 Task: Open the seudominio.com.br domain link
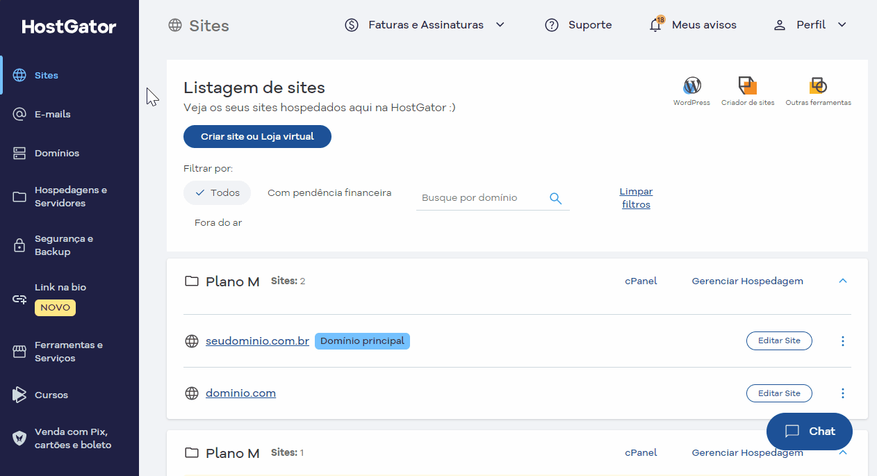(257, 341)
